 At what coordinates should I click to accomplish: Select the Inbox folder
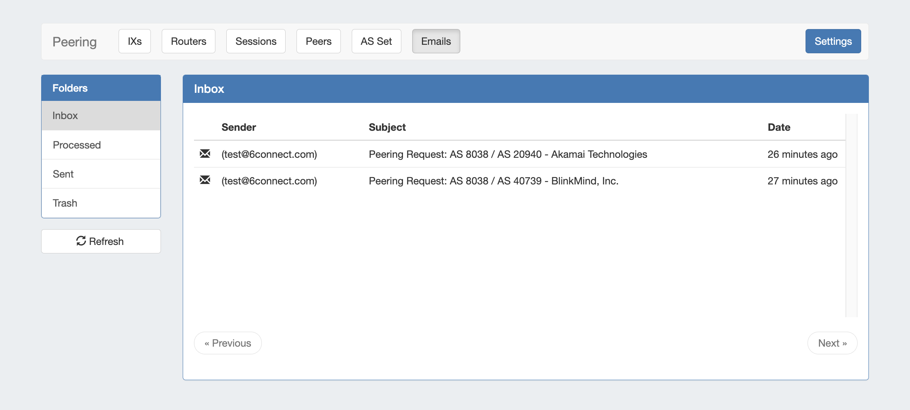[101, 115]
